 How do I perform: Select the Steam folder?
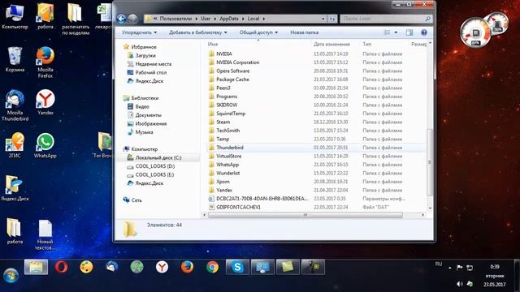coord(223,122)
